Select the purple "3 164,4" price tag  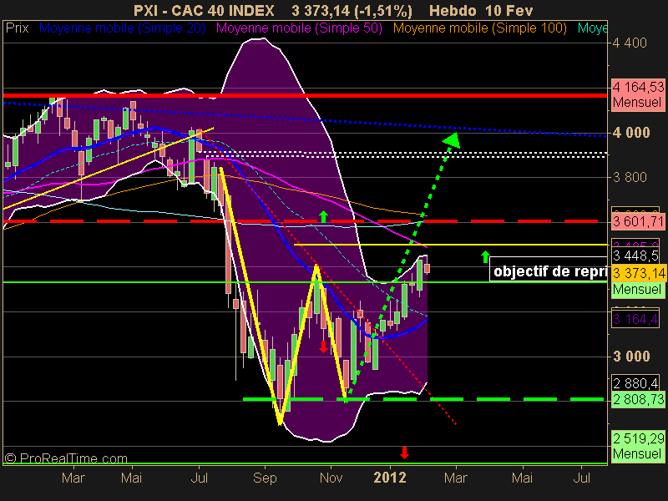tap(635, 319)
